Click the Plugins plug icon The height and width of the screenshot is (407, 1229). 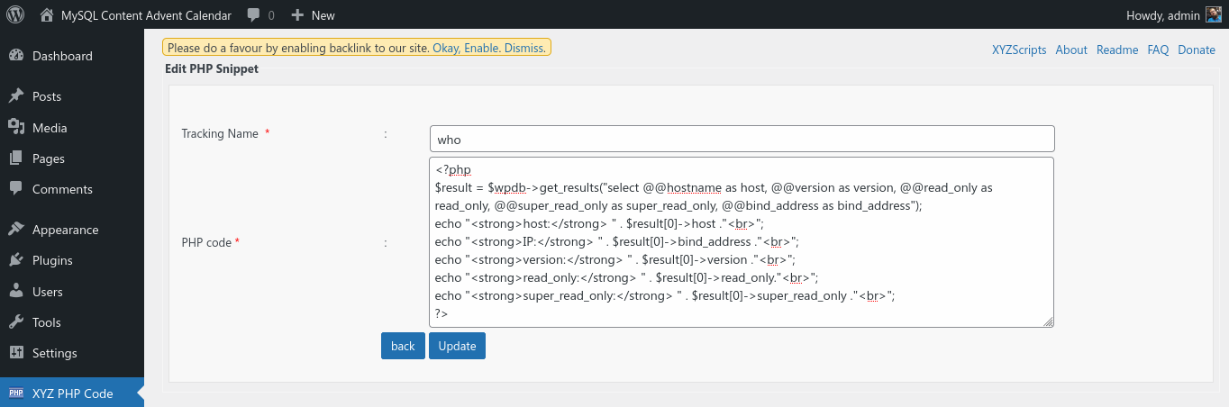16,260
